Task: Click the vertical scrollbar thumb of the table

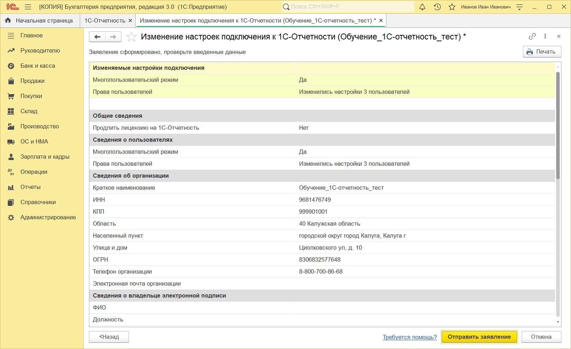Action: click(558, 125)
